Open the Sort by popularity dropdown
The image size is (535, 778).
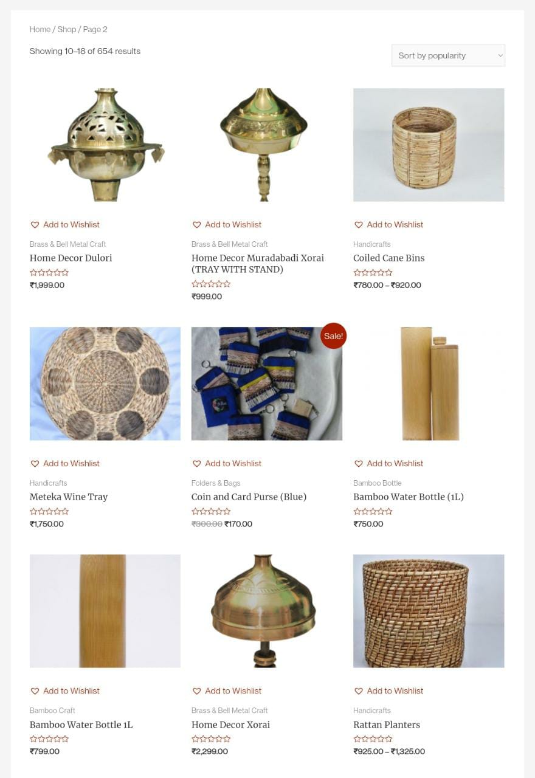448,55
